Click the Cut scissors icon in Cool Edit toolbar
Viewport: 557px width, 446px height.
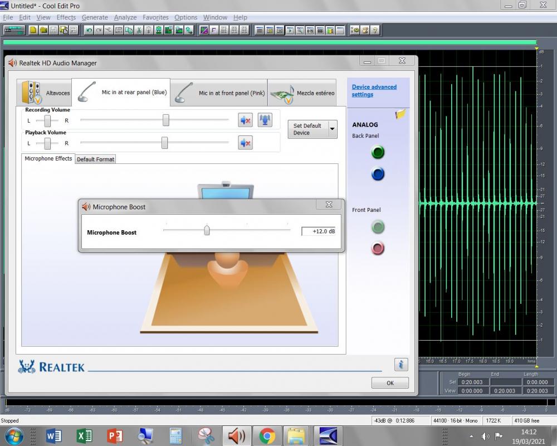click(x=139, y=30)
